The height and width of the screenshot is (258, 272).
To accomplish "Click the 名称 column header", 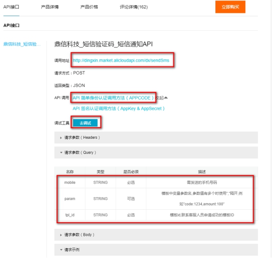I will point(70,172).
